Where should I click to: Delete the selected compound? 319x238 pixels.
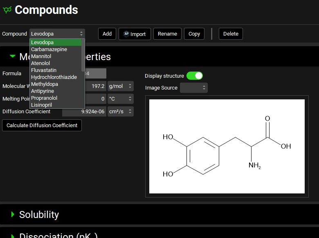pyautogui.click(x=231, y=34)
